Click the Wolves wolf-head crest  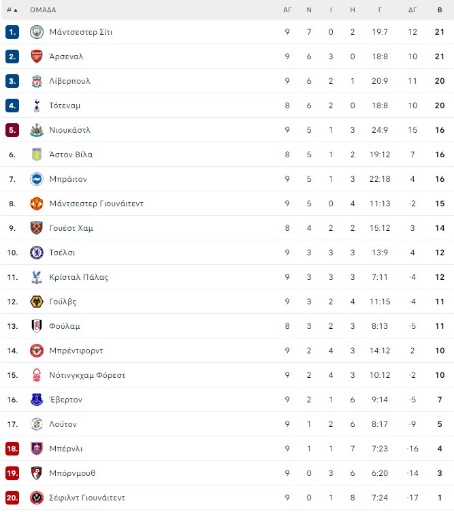point(37,302)
